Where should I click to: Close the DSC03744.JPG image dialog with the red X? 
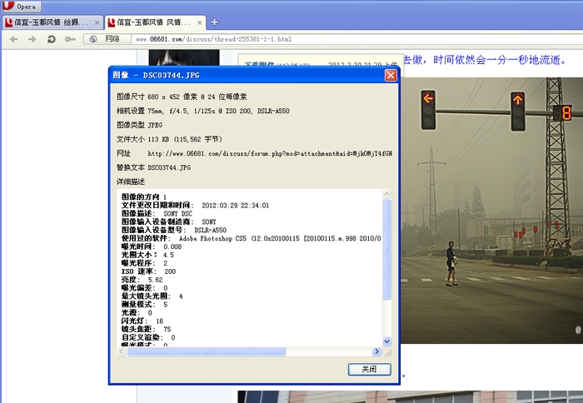tap(391, 76)
